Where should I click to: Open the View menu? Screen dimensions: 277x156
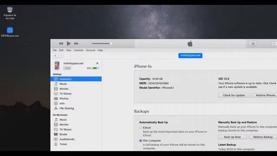pos(68,50)
